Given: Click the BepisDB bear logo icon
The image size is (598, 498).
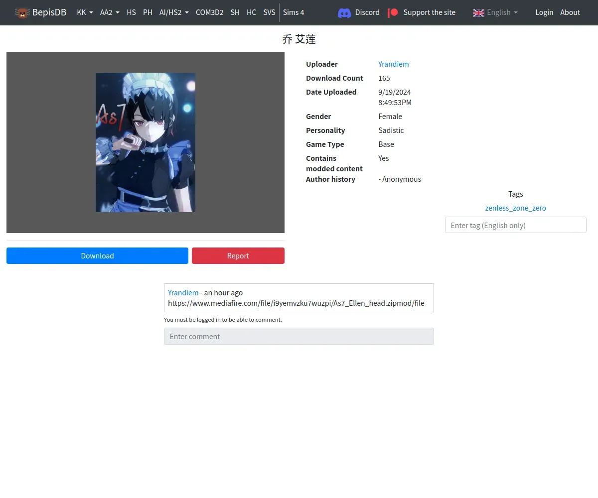Looking at the screenshot, I should (22, 12).
